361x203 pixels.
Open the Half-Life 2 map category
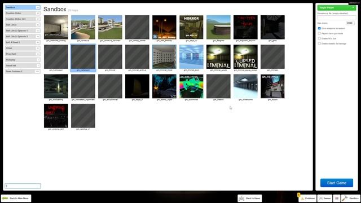coord(23,25)
